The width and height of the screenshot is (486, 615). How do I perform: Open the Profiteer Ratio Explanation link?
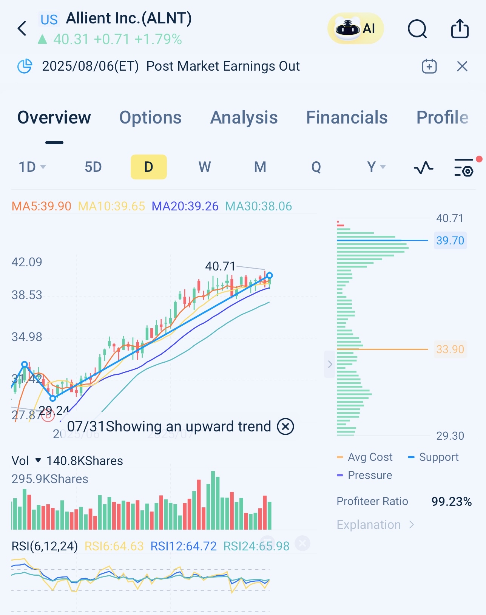375,525
